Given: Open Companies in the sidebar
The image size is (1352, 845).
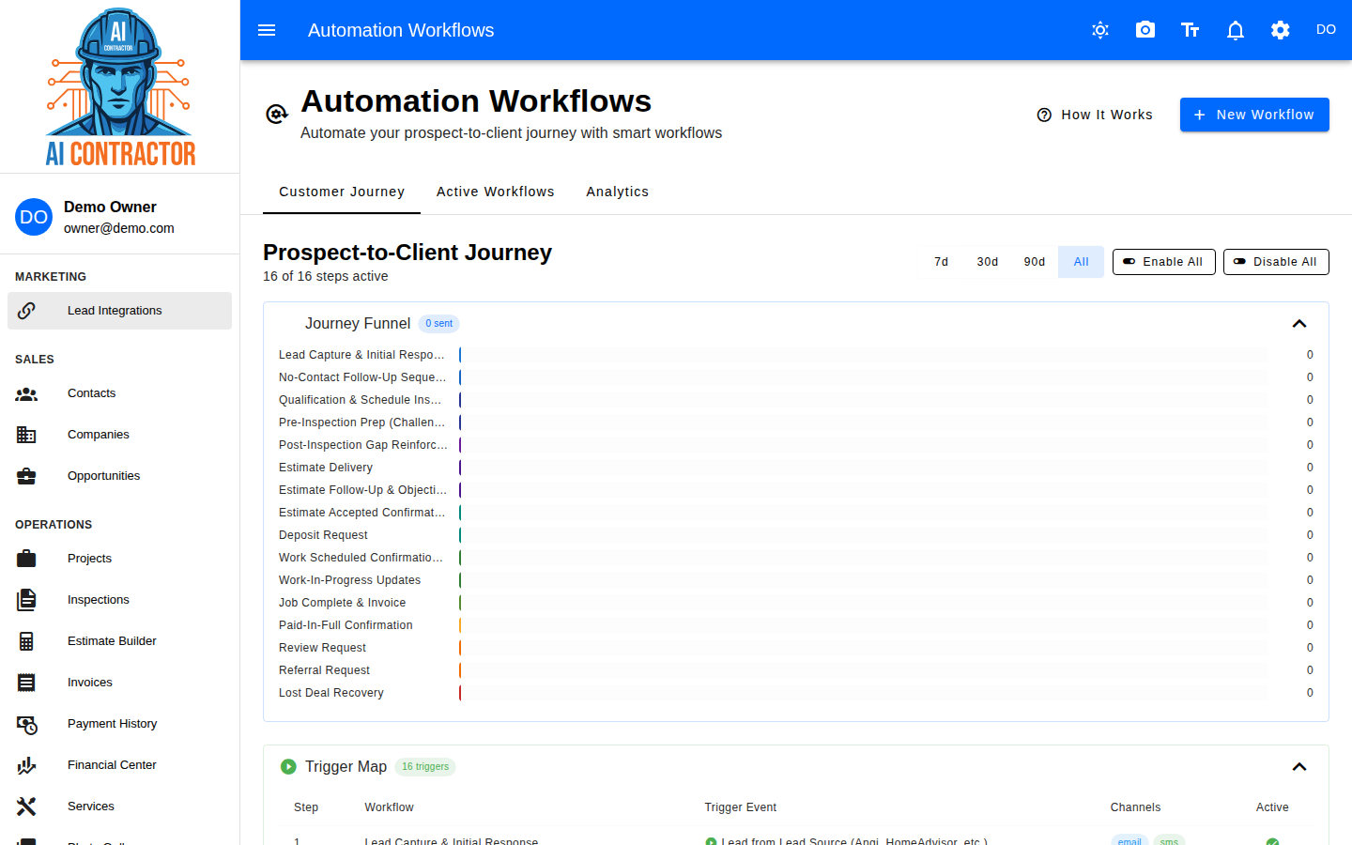Looking at the screenshot, I should (119, 435).
